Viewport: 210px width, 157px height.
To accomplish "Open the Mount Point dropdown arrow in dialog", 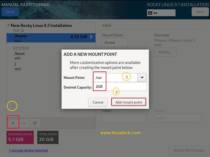I will point(142,77).
